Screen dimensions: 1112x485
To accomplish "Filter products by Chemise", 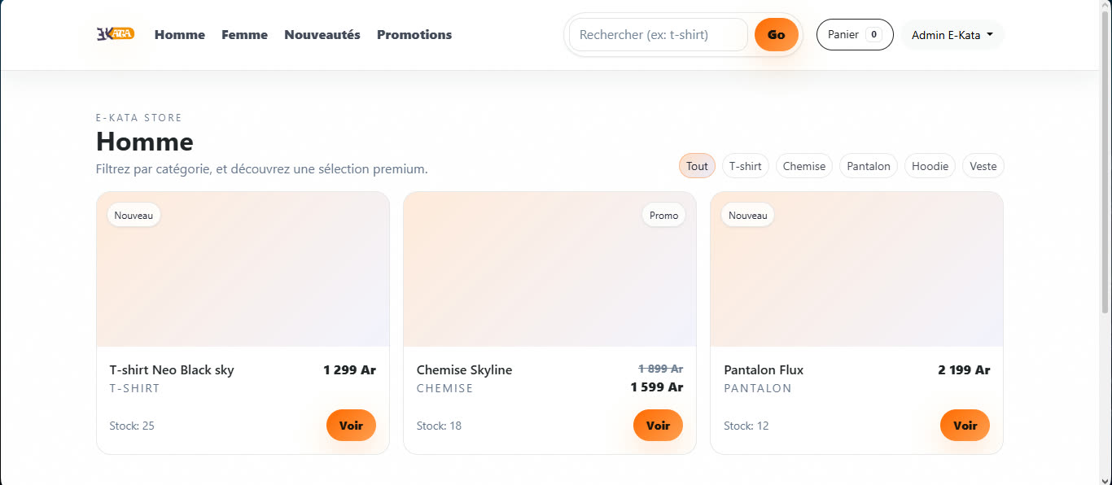I will click(804, 166).
